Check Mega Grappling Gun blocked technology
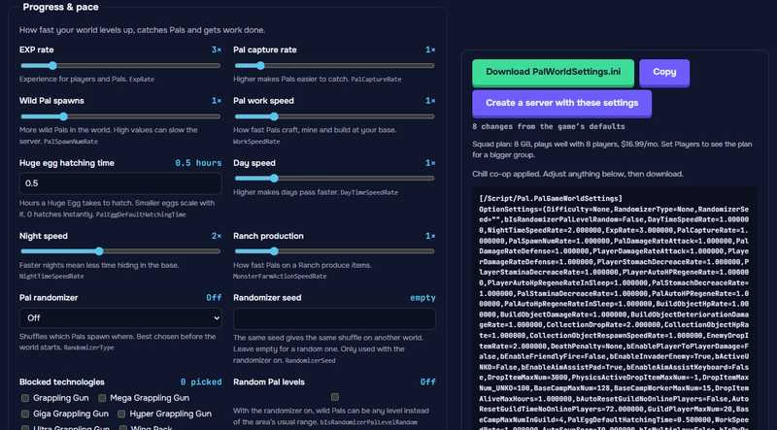Viewport: 777px width, 430px height. point(102,398)
